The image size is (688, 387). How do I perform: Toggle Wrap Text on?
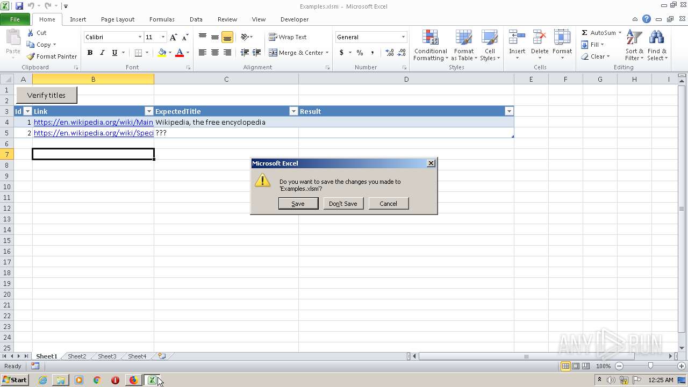288,37
